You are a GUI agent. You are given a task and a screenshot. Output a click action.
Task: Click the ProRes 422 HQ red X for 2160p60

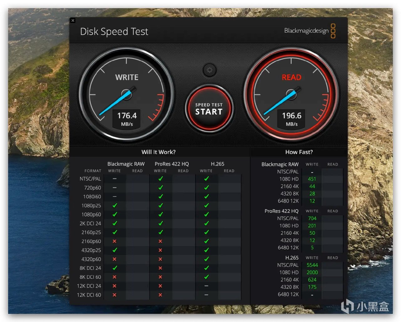tap(160, 241)
